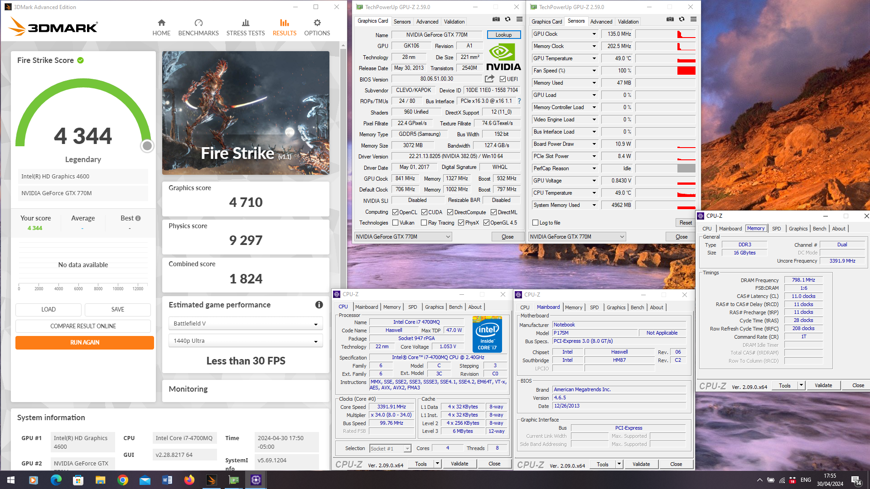
Task: Switch to 3DMark via taskbar icon
Action: tap(212, 480)
